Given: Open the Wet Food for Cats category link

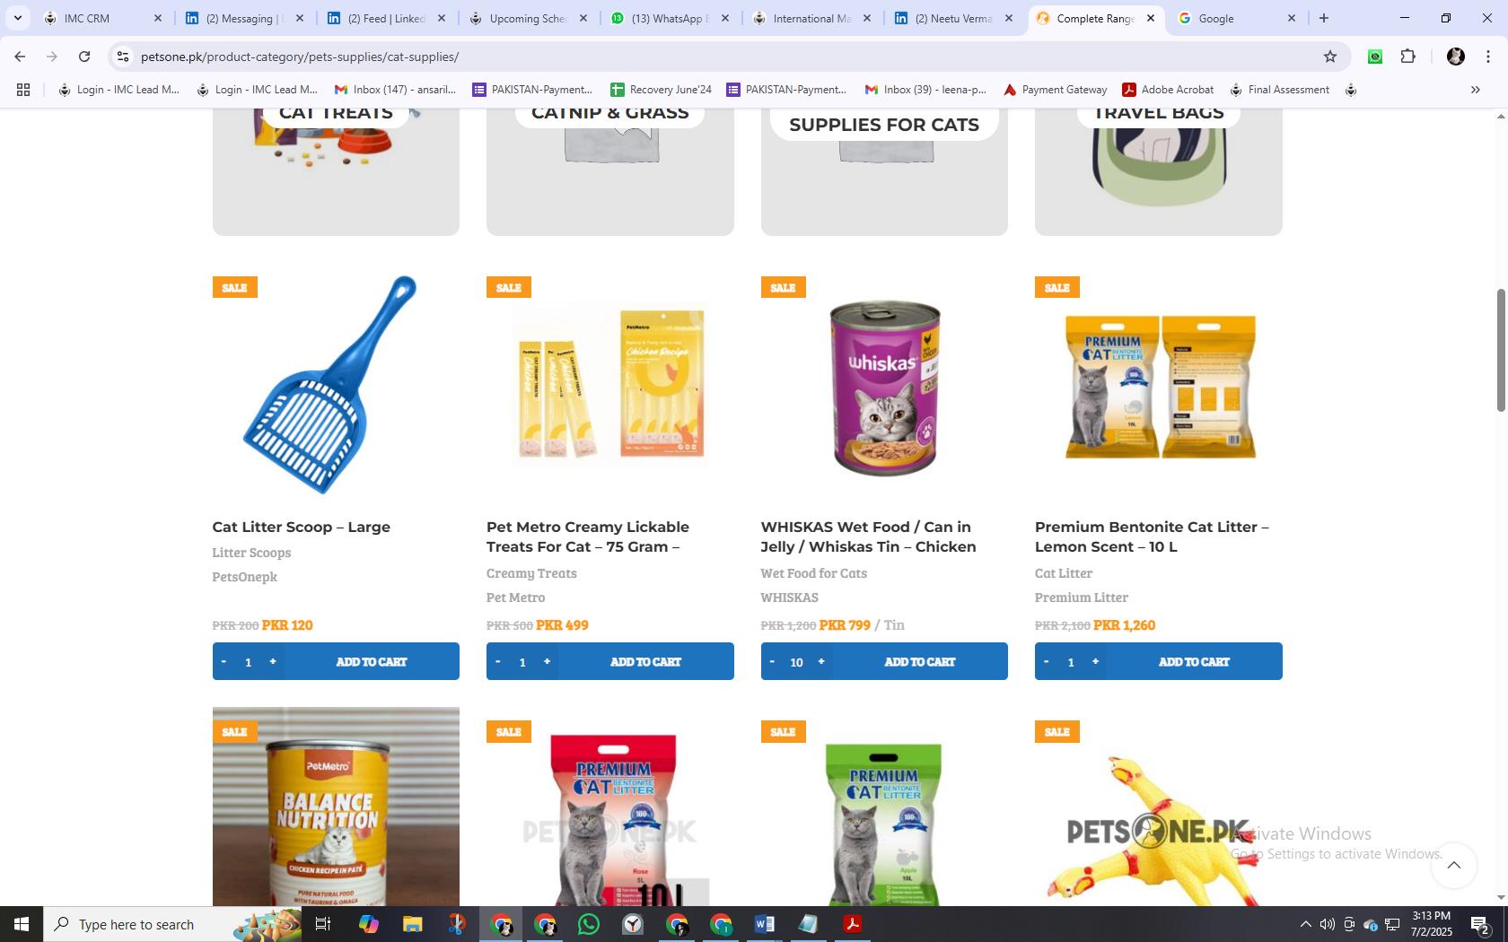Looking at the screenshot, I should pos(813,573).
